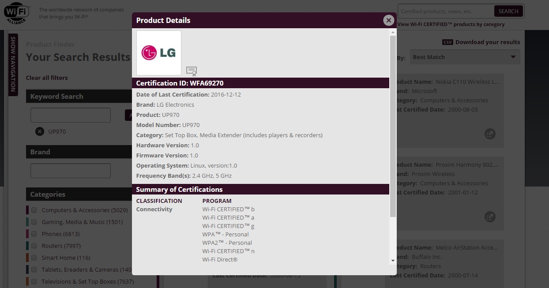Viewport: 549px width, 288px height.
Task: Select the Model Number: UP970 line
Action: 168,125
